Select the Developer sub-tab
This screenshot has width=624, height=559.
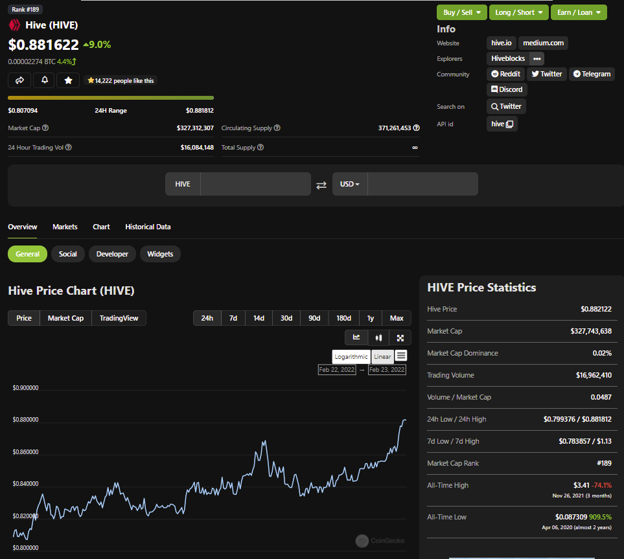coord(112,254)
